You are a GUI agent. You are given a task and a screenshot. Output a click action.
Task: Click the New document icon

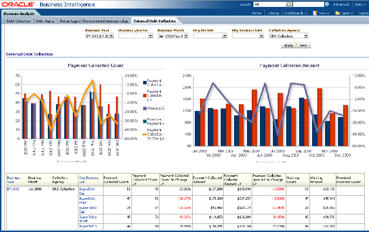pyautogui.click(x=315, y=13)
